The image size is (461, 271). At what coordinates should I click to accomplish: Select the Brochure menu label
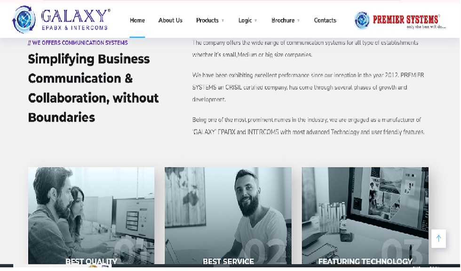[x=283, y=20]
